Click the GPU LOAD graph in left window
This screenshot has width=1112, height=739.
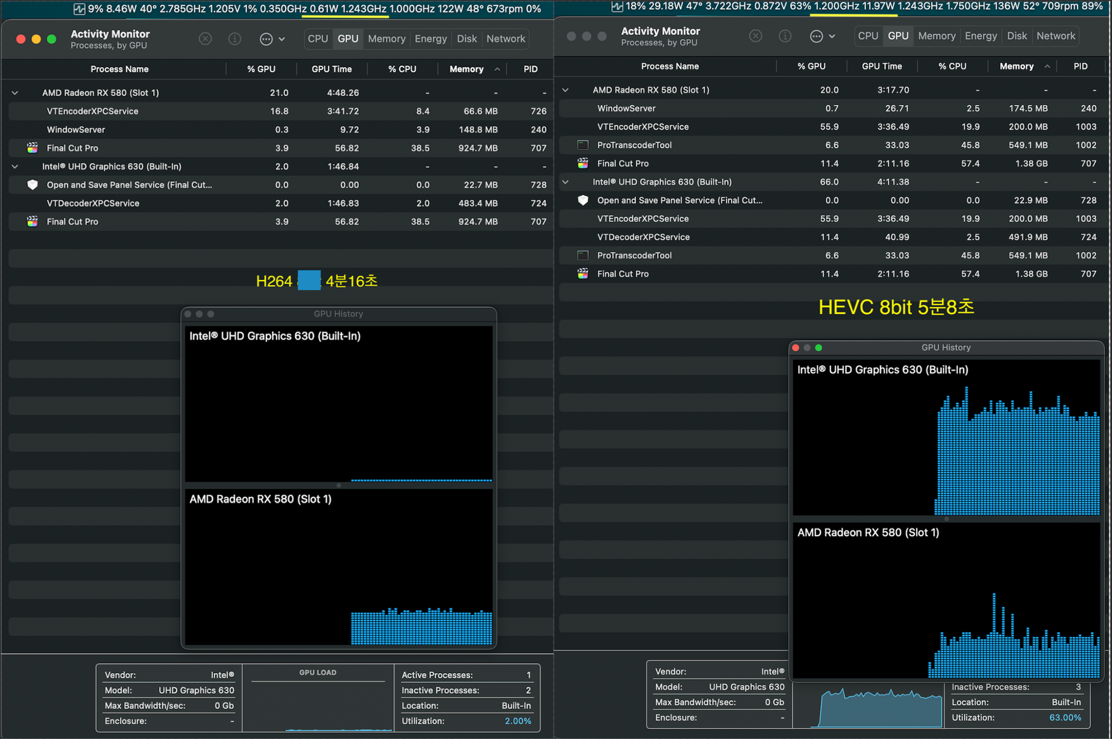point(318,698)
